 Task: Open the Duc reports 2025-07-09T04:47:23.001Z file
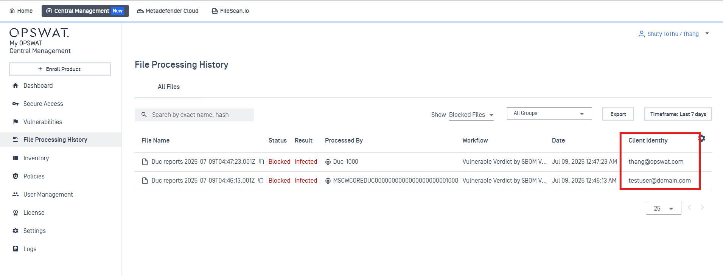click(204, 162)
